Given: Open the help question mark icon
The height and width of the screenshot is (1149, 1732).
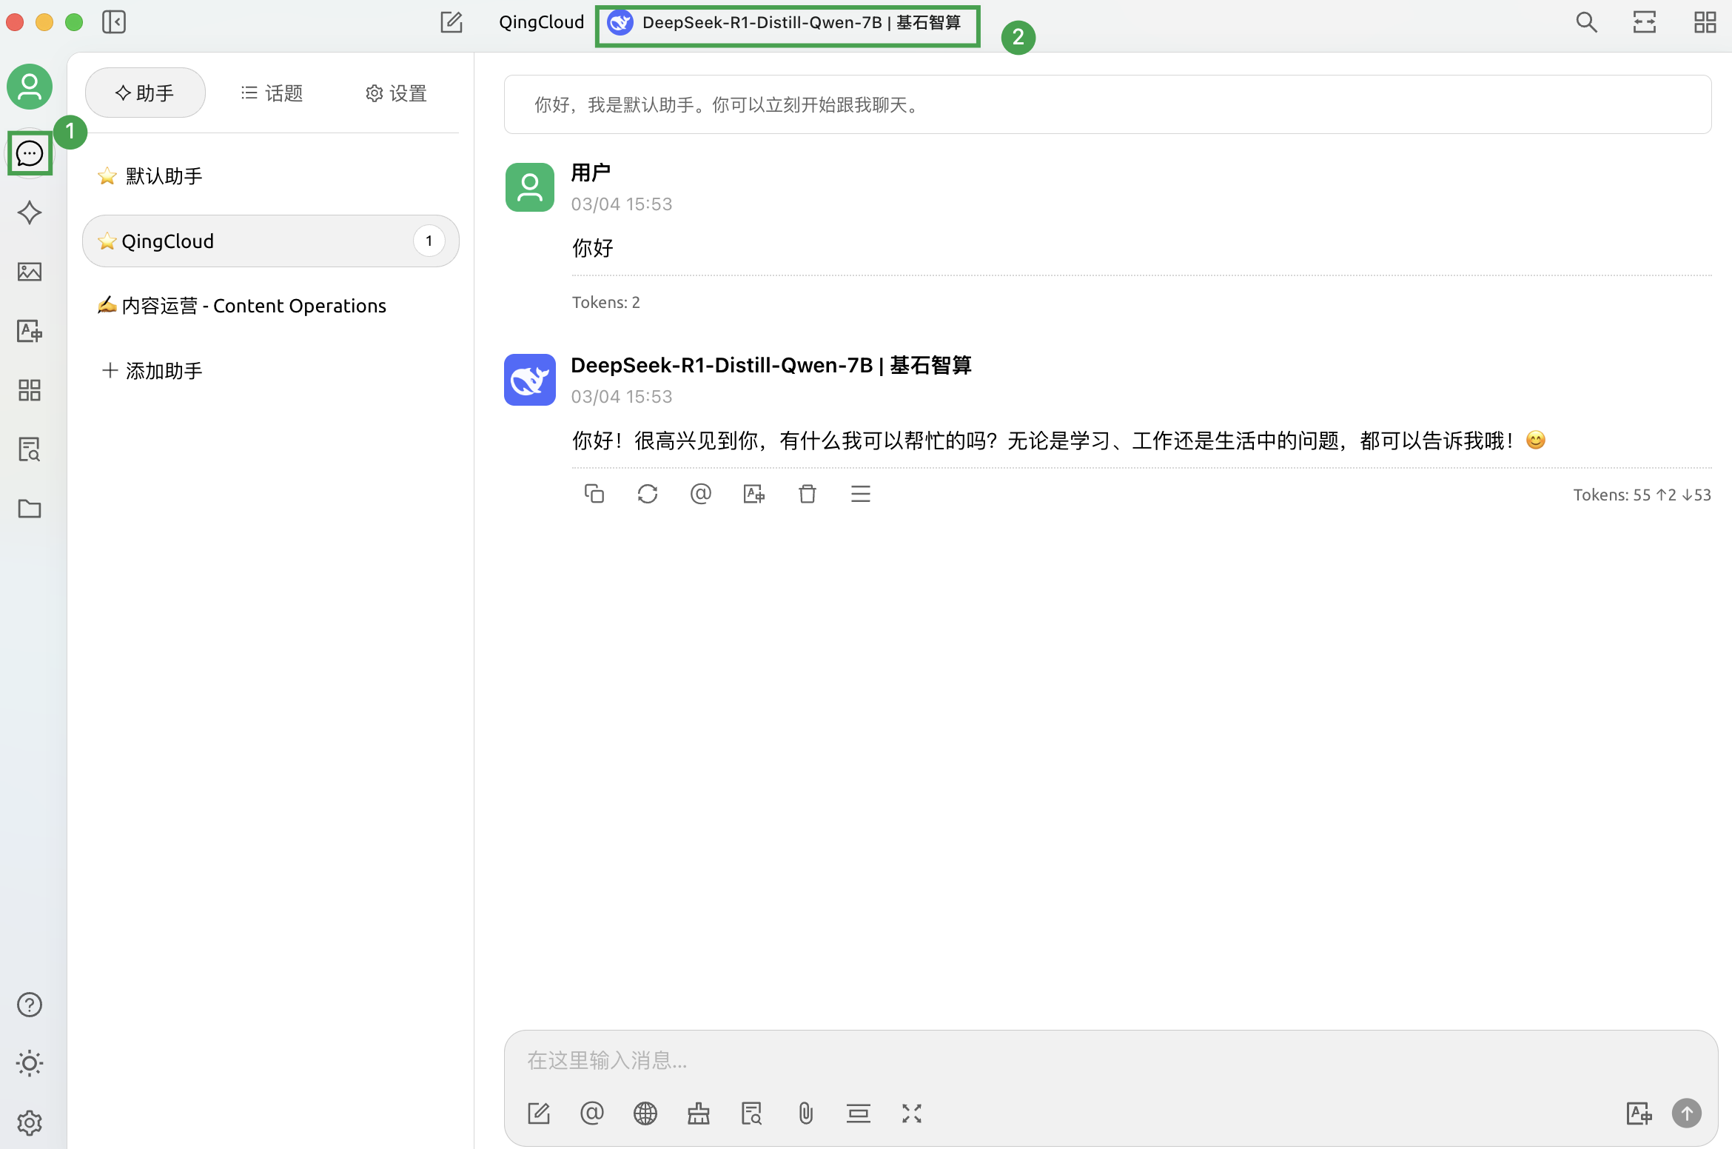Looking at the screenshot, I should 30,1005.
